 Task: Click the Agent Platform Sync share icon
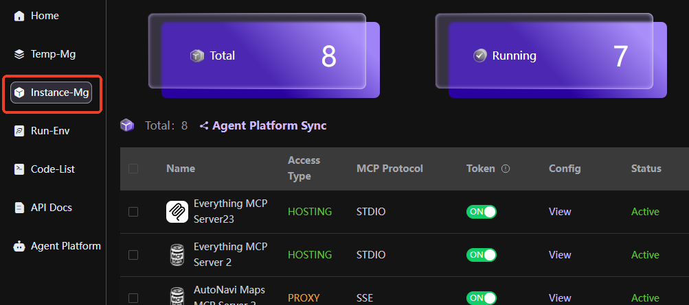pos(204,126)
